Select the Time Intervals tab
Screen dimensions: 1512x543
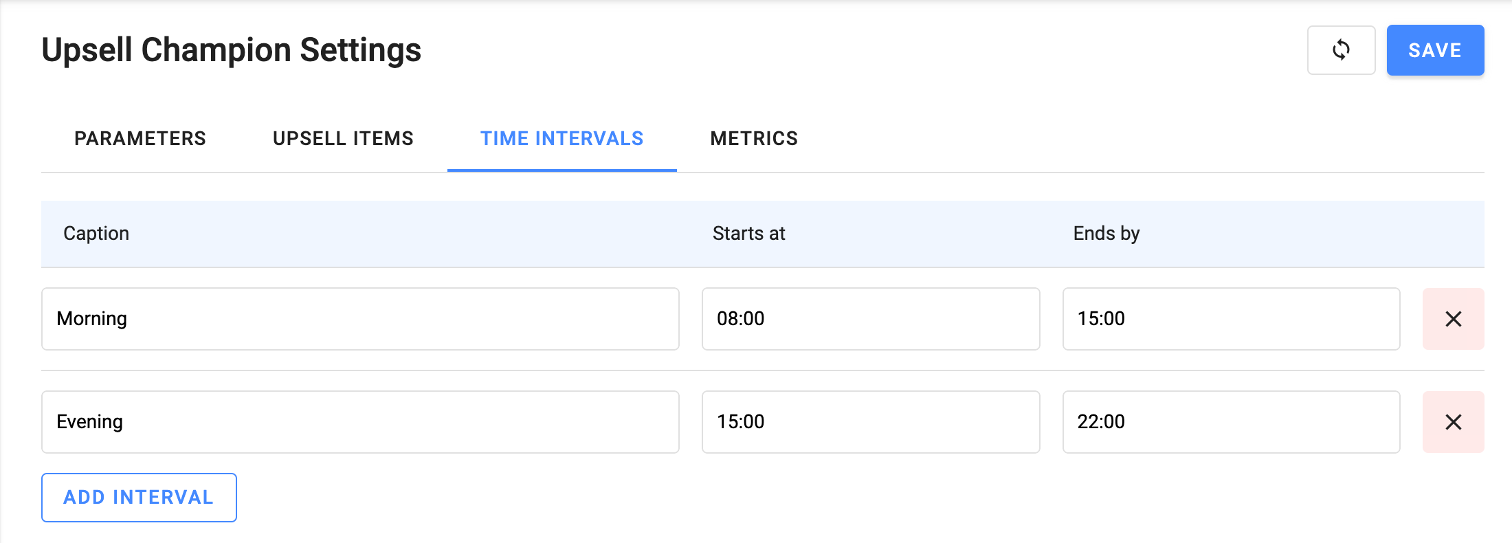tap(562, 139)
